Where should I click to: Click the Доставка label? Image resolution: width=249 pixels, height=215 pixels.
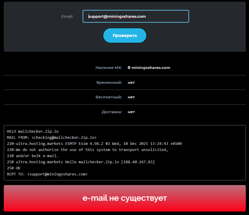click(x=112, y=112)
